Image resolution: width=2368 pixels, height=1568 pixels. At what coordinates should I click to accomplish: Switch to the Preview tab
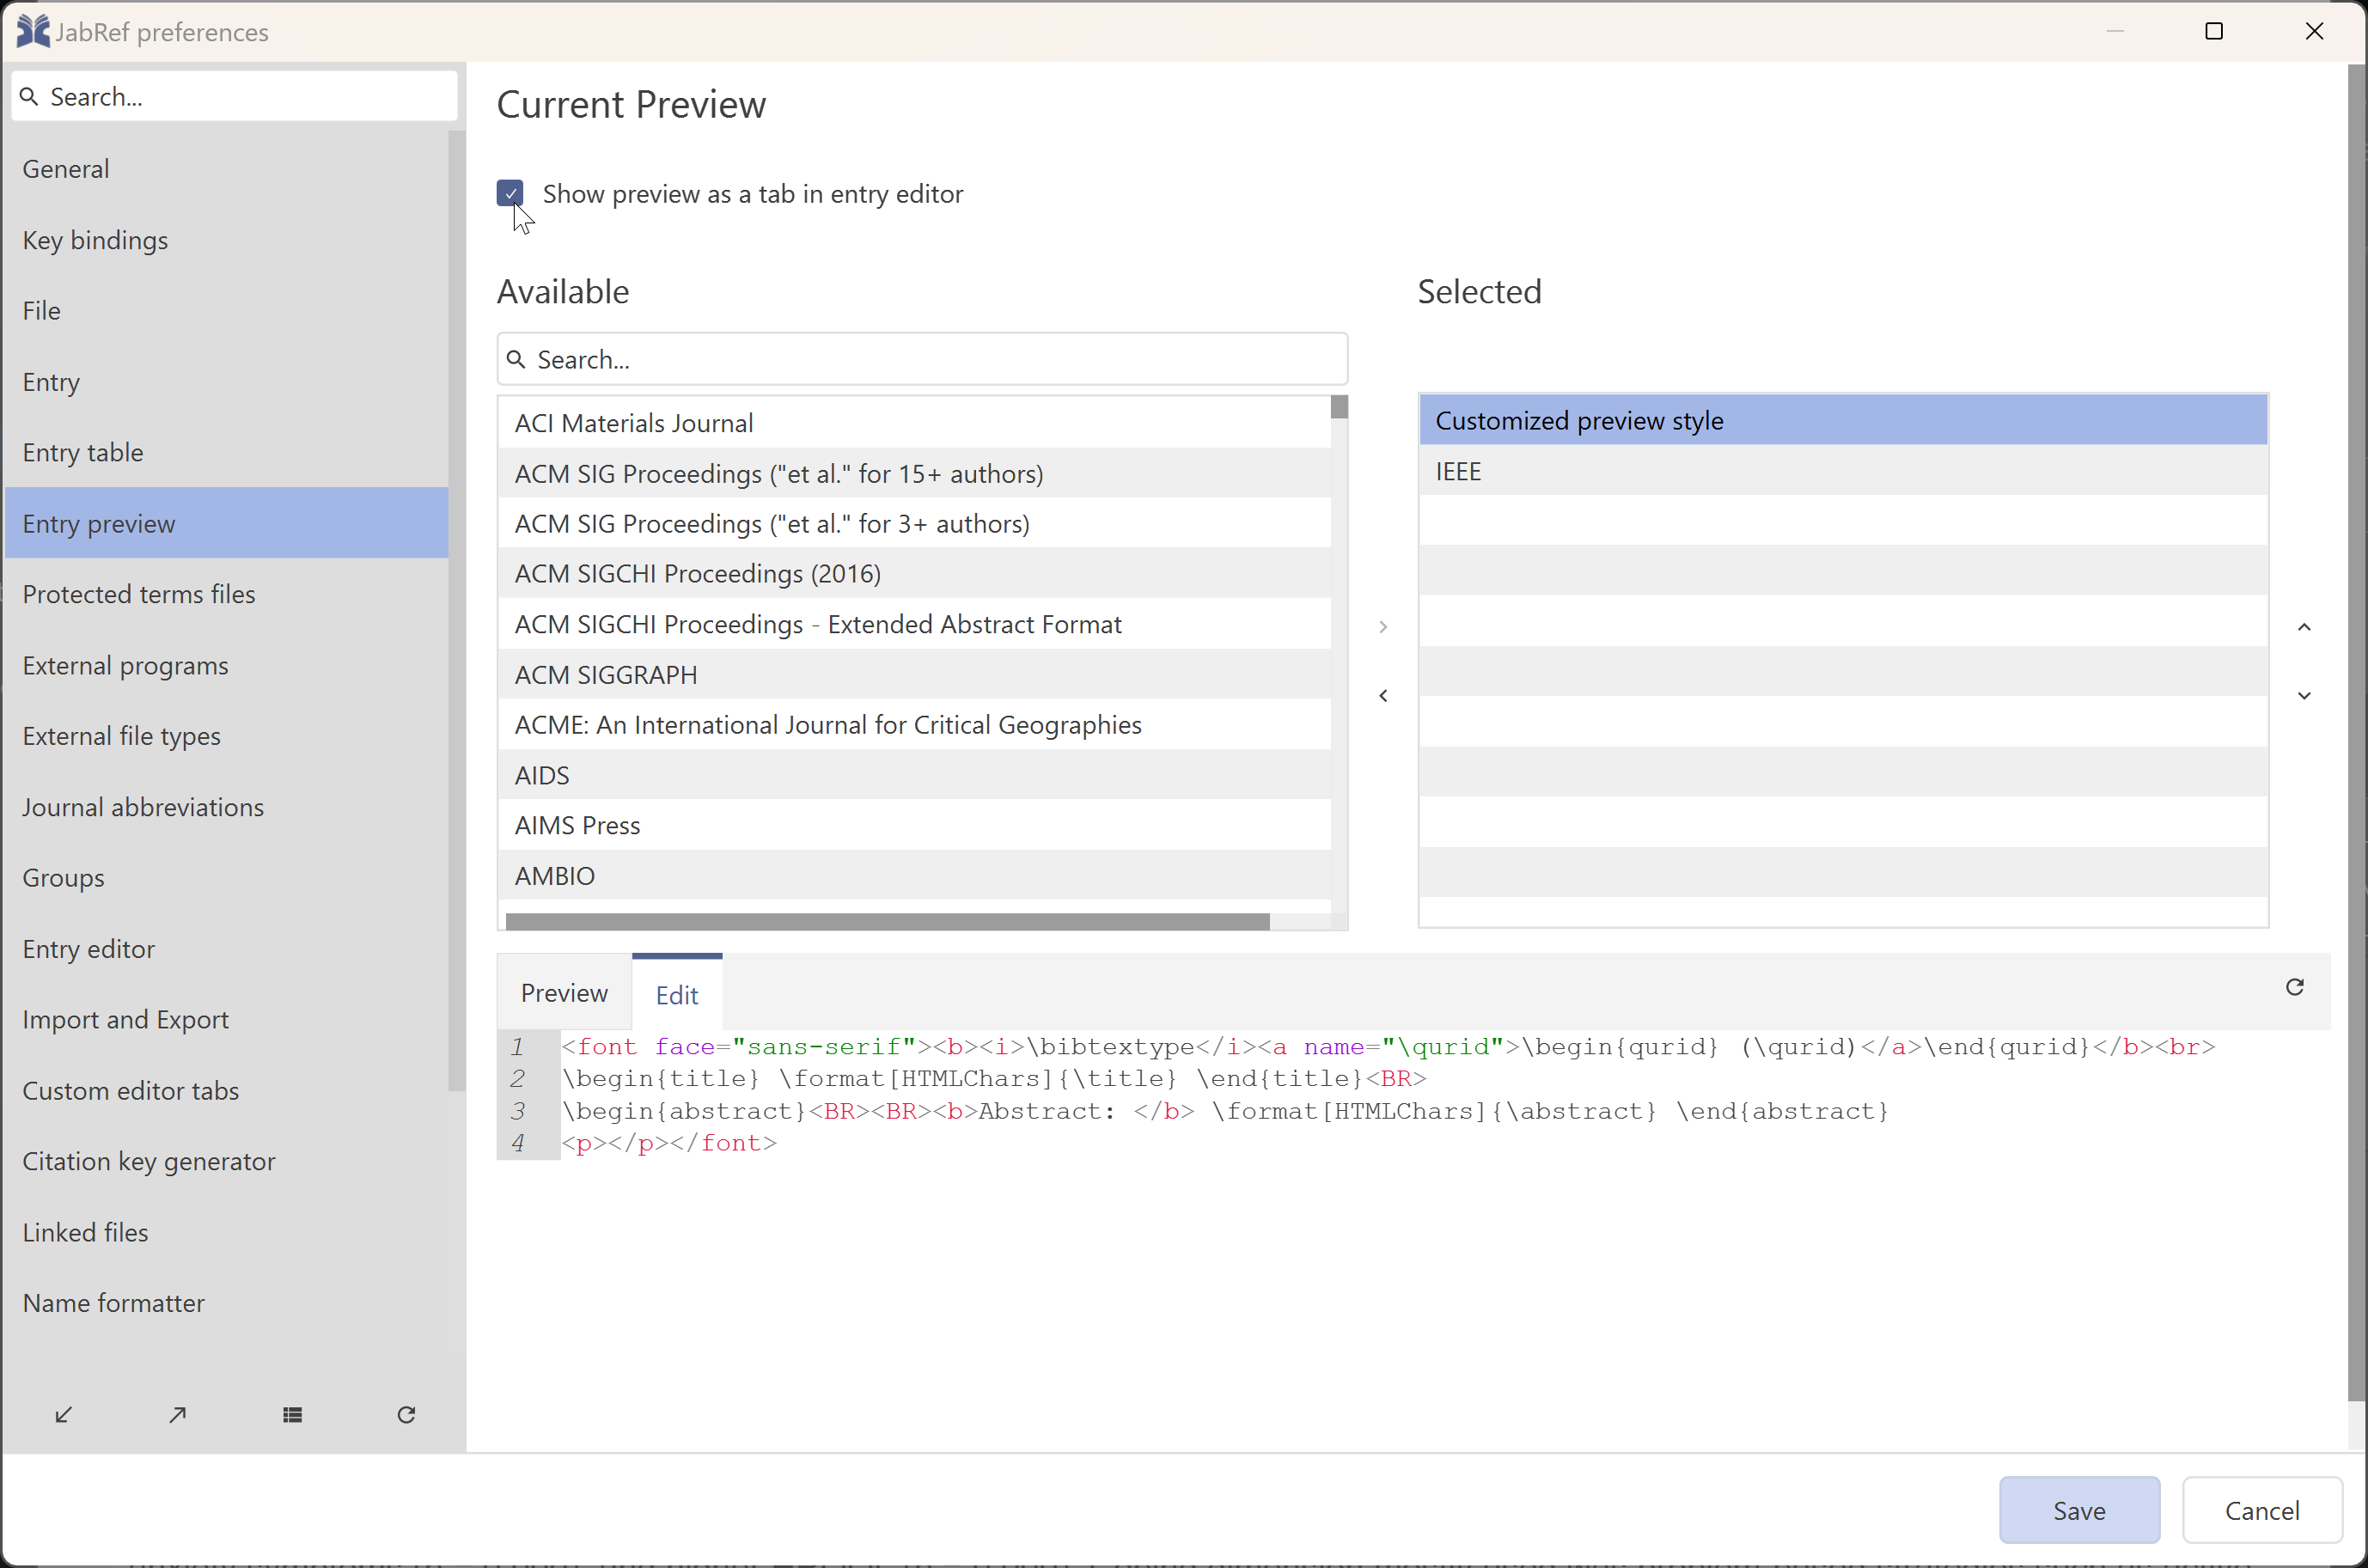(564, 993)
